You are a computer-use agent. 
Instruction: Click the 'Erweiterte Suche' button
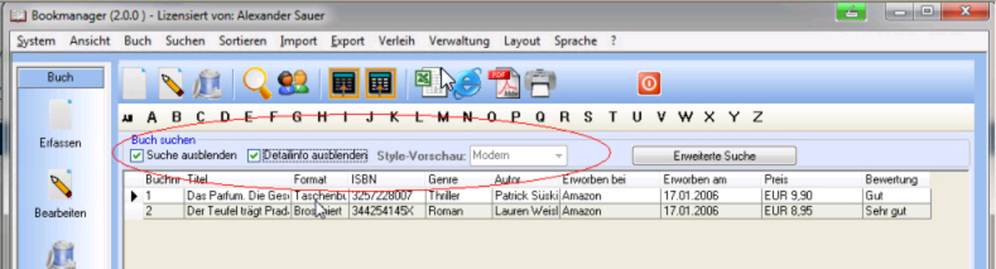(714, 156)
